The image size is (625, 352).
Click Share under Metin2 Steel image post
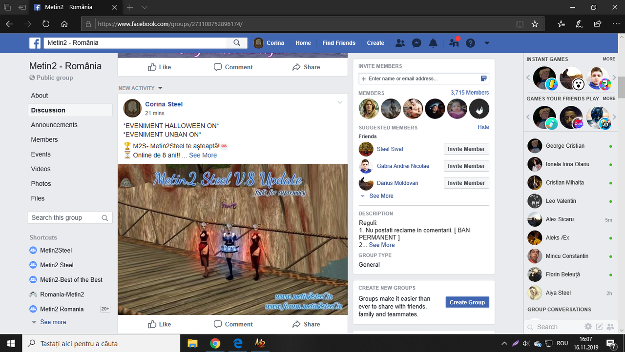coord(306,324)
